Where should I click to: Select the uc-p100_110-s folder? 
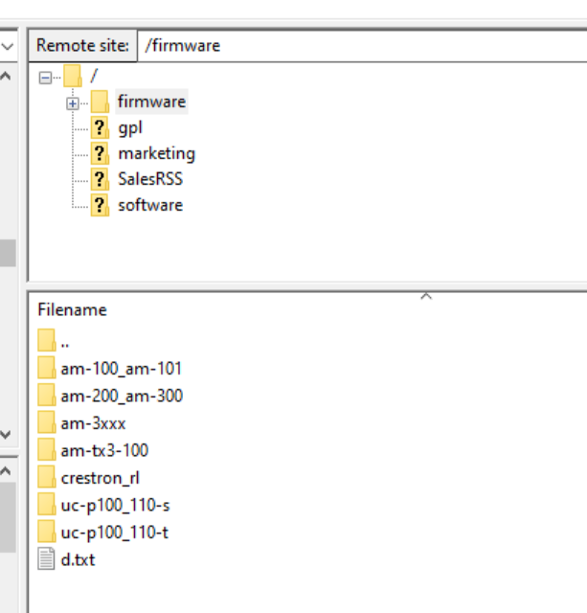point(115,505)
